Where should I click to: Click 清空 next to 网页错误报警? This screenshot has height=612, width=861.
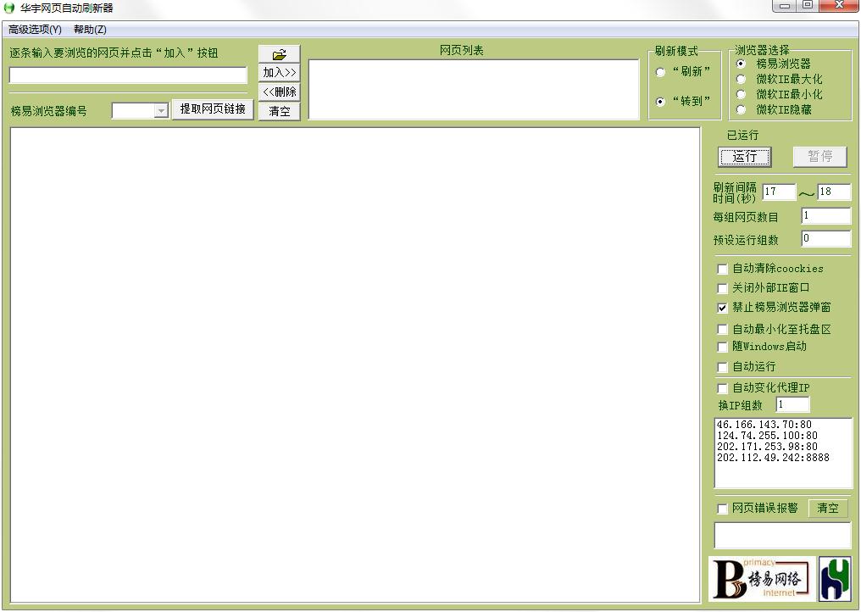pos(828,508)
